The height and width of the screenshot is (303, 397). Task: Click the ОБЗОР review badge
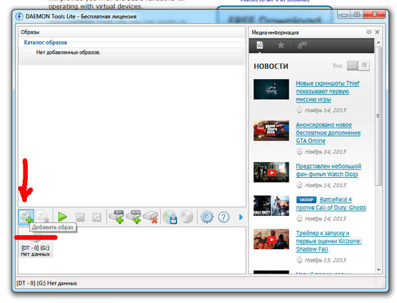click(x=306, y=200)
